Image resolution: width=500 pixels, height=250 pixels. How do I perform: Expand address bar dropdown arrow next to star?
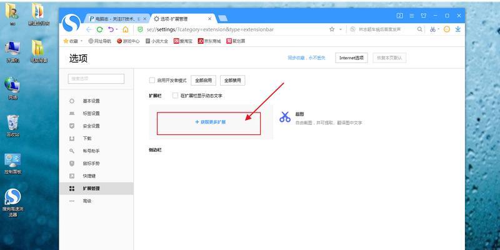coord(340,29)
